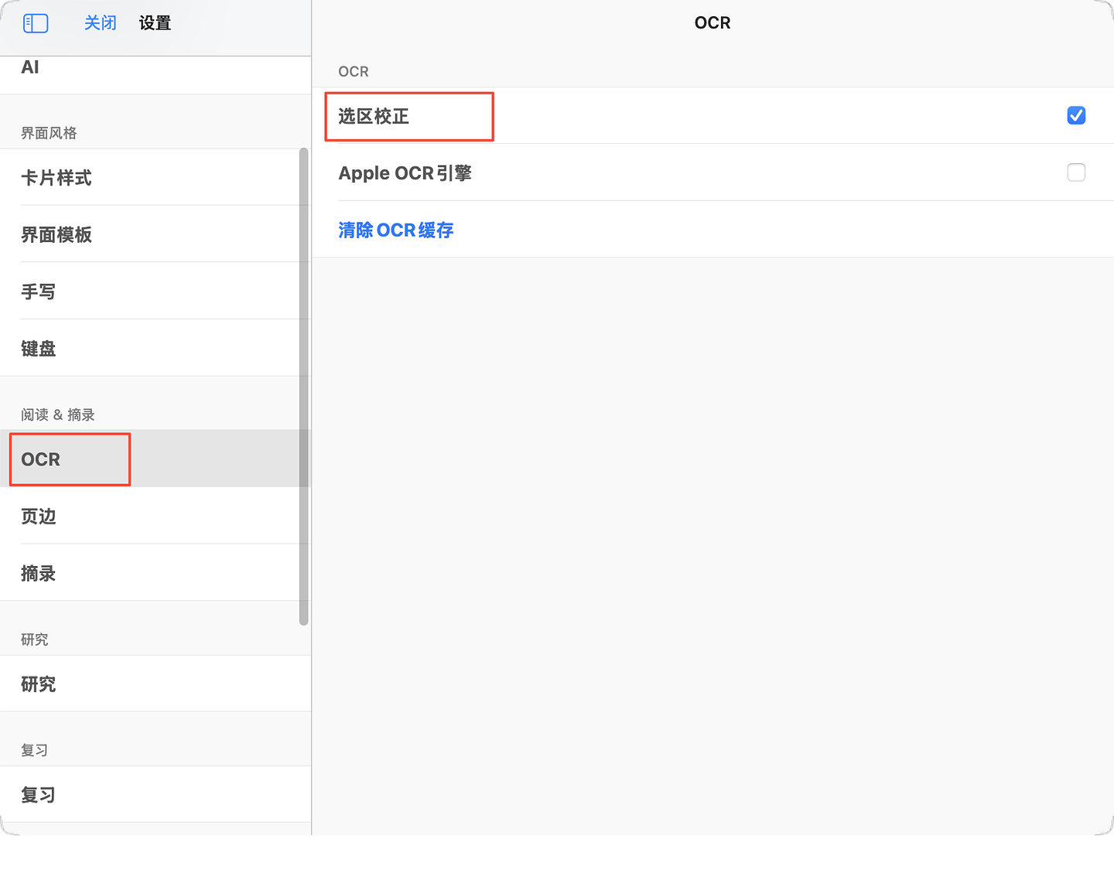
Task: Click 关闭 to close settings
Action: pos(101,23)
